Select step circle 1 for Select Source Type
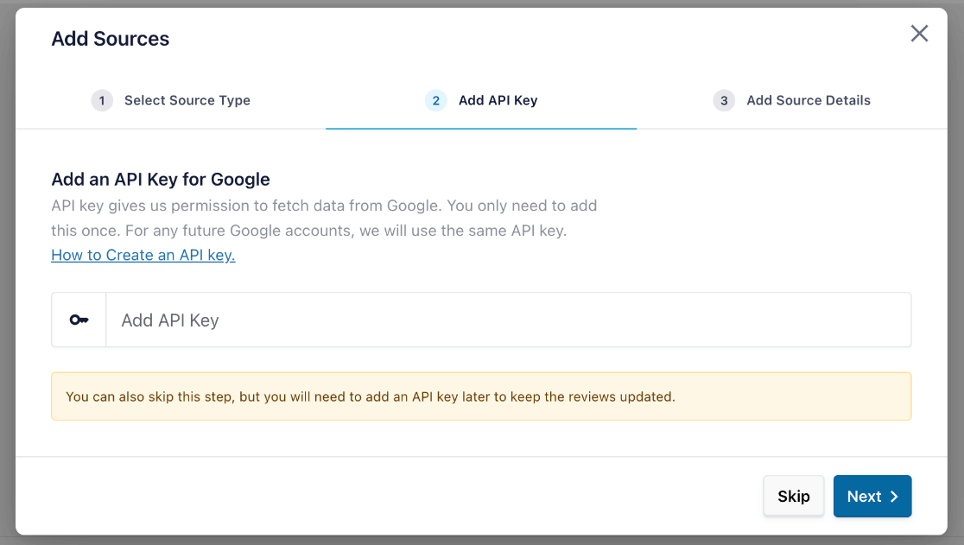 pyautogui.click(x=101, y=100)
